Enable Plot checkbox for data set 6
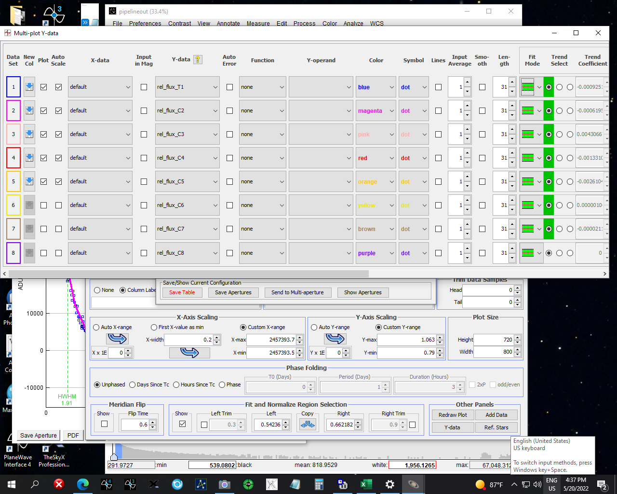Viewport: 617px width, 494px height. [44, 205]
